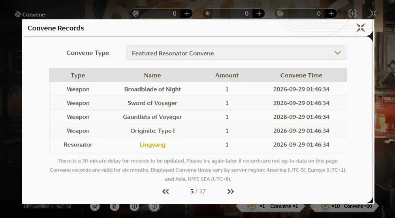The width and height of the screenshot is (395, 218).
Task: Close the Convene Records dialog
Action: tap(361, 28)
